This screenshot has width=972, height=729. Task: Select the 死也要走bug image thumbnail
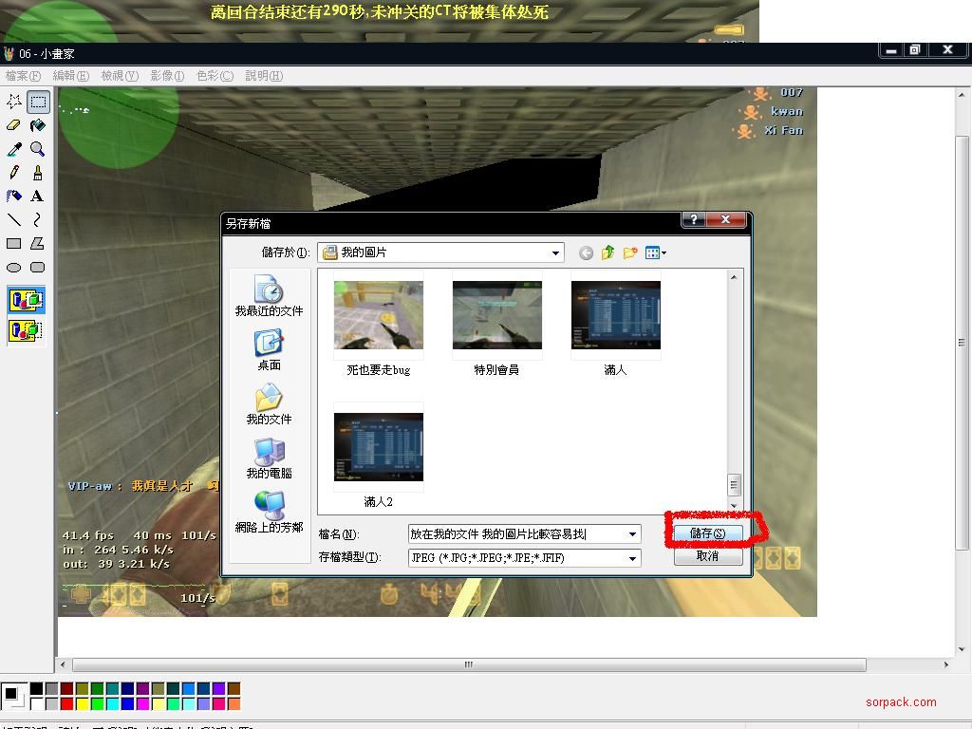click(379, 316)
